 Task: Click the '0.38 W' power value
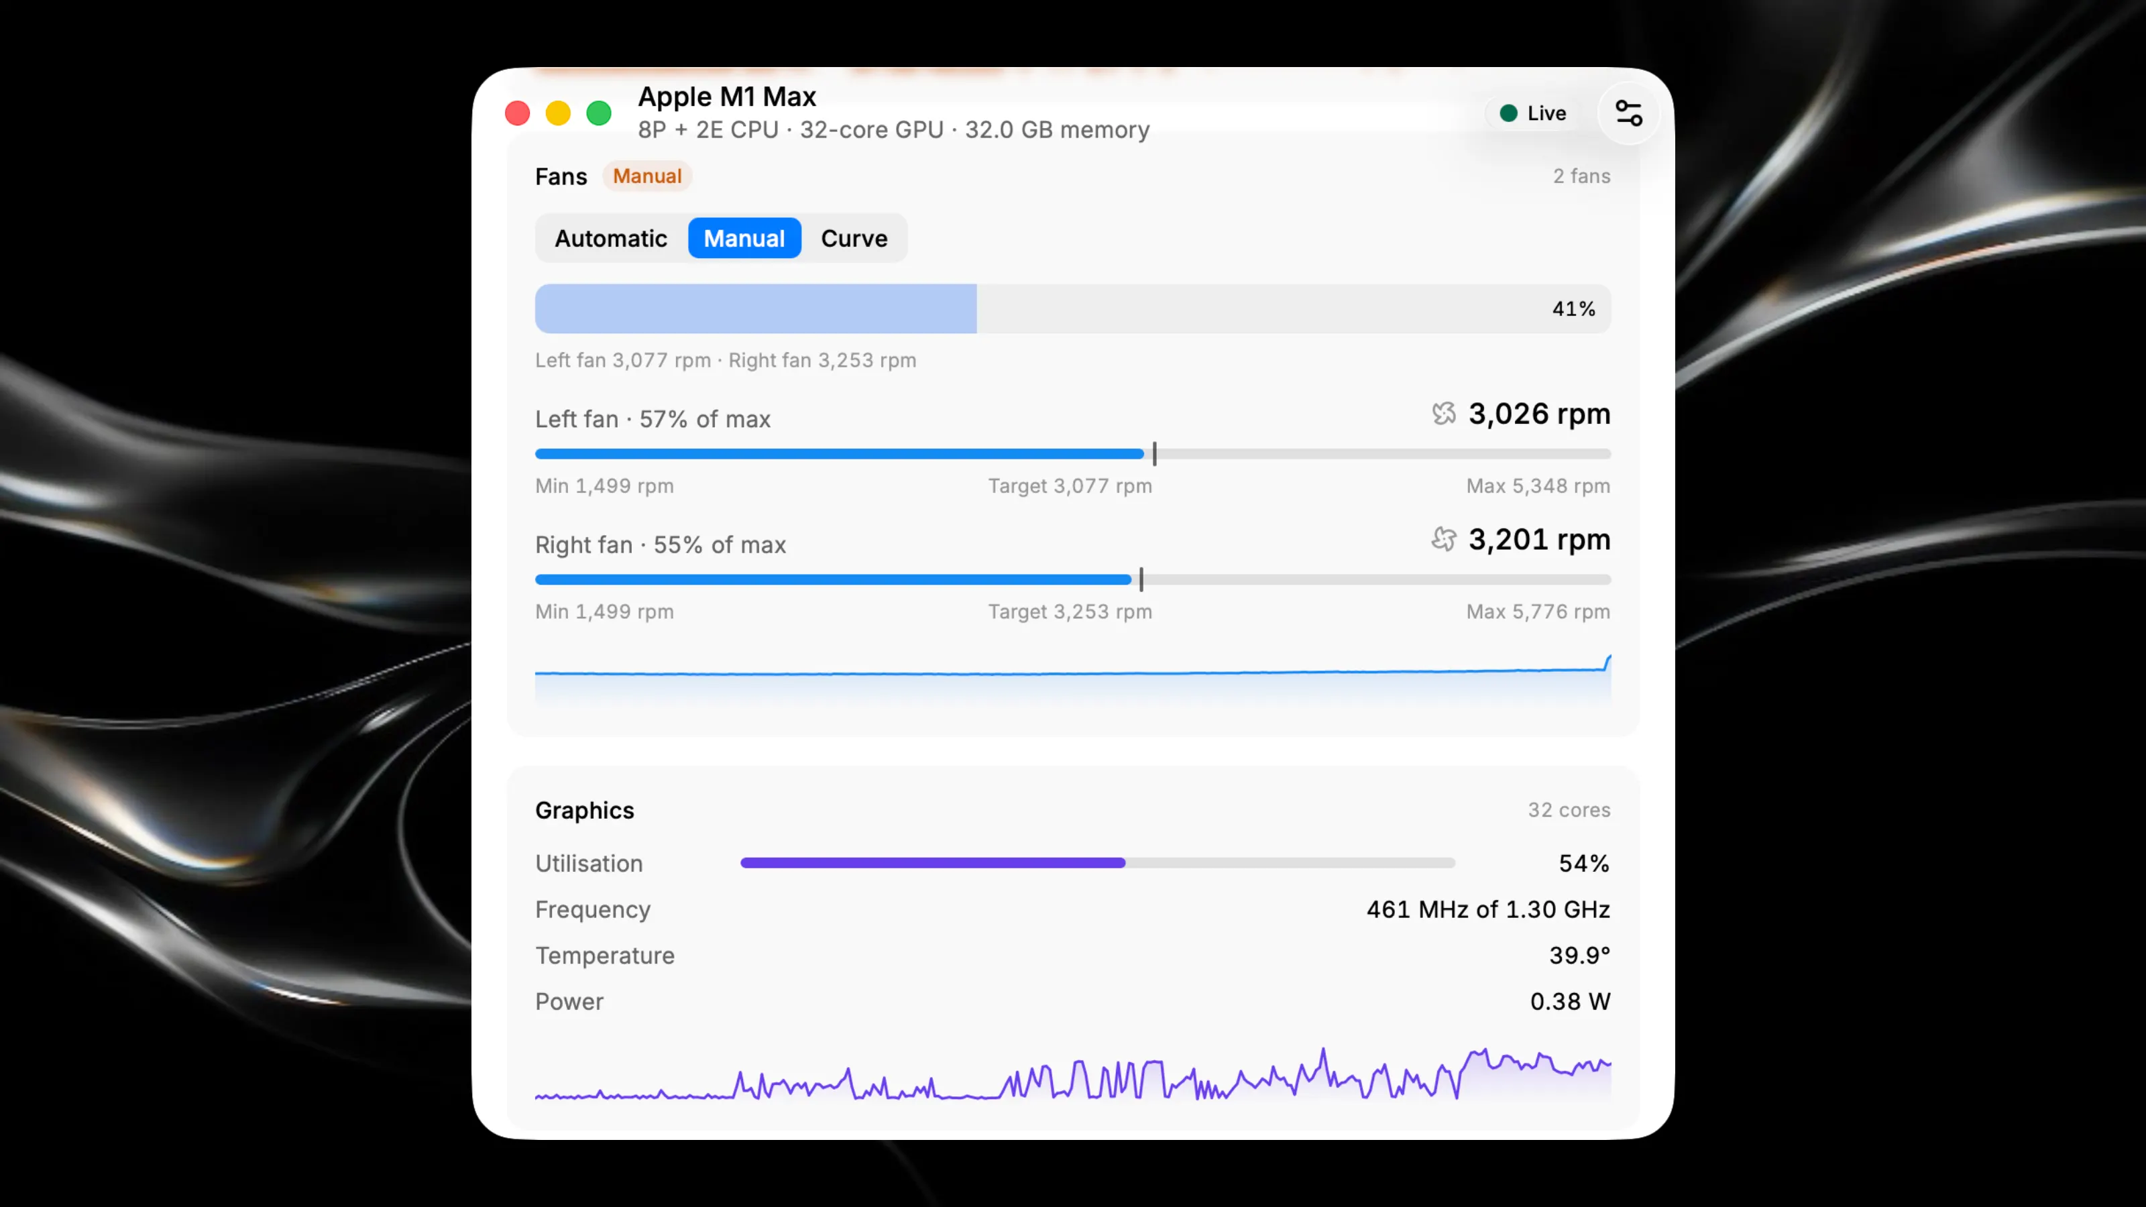coord(1571,1001)
